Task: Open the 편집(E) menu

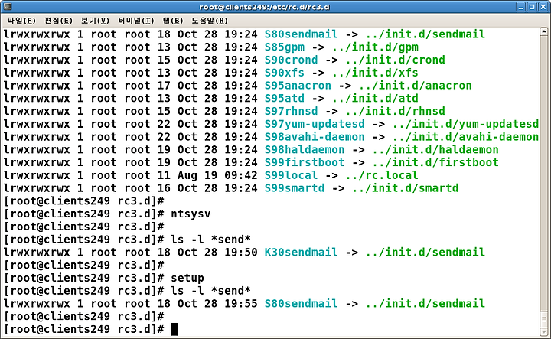Action: click(58, 21)
